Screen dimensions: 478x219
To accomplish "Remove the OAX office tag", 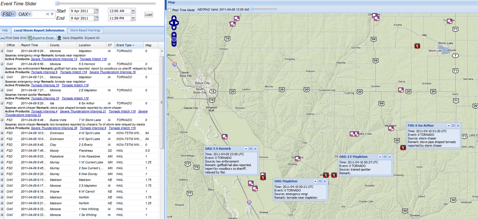I will point(30,14).
